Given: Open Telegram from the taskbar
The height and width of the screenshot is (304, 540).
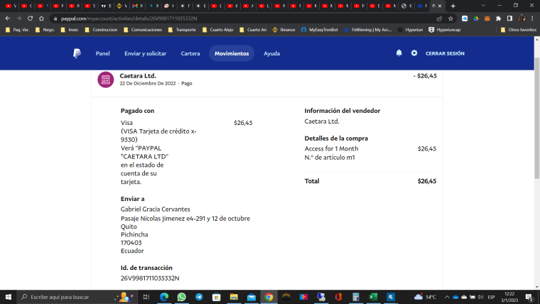Looking at the screenshot, I should 199,297.
